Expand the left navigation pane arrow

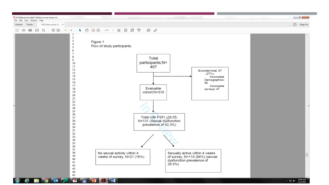click(14, 106)
